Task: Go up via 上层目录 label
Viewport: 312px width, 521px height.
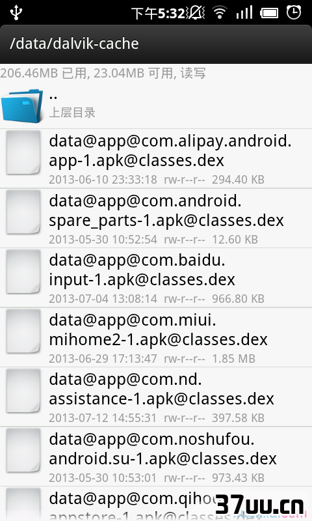Action: click(72, 113)
